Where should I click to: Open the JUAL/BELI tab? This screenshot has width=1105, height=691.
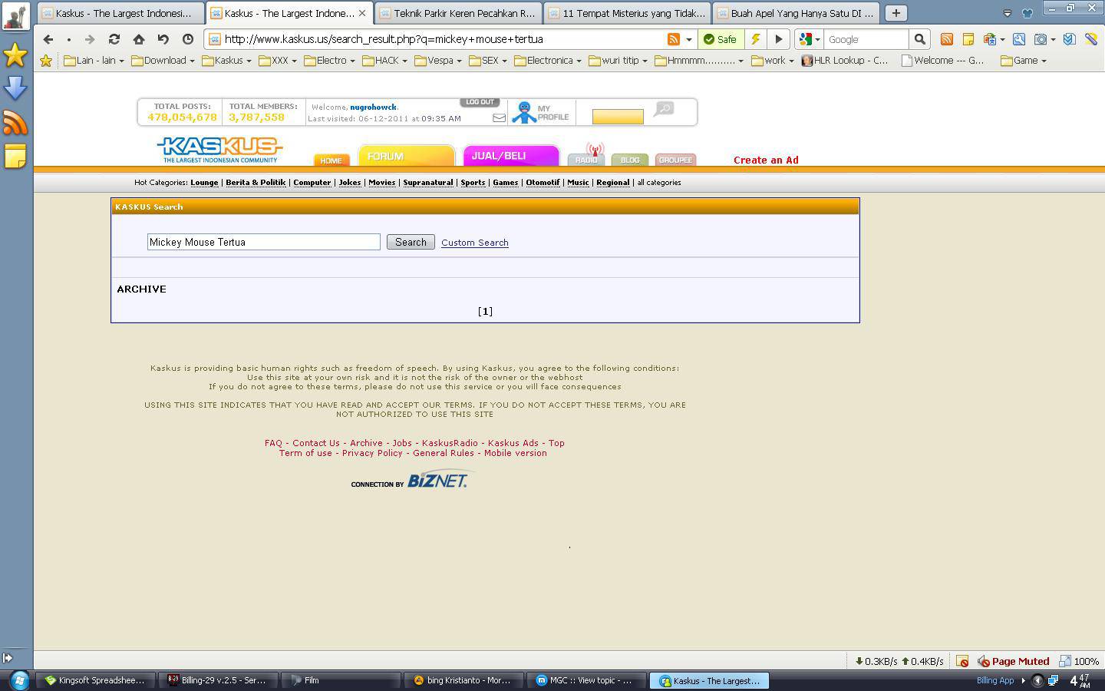point(510,155)
